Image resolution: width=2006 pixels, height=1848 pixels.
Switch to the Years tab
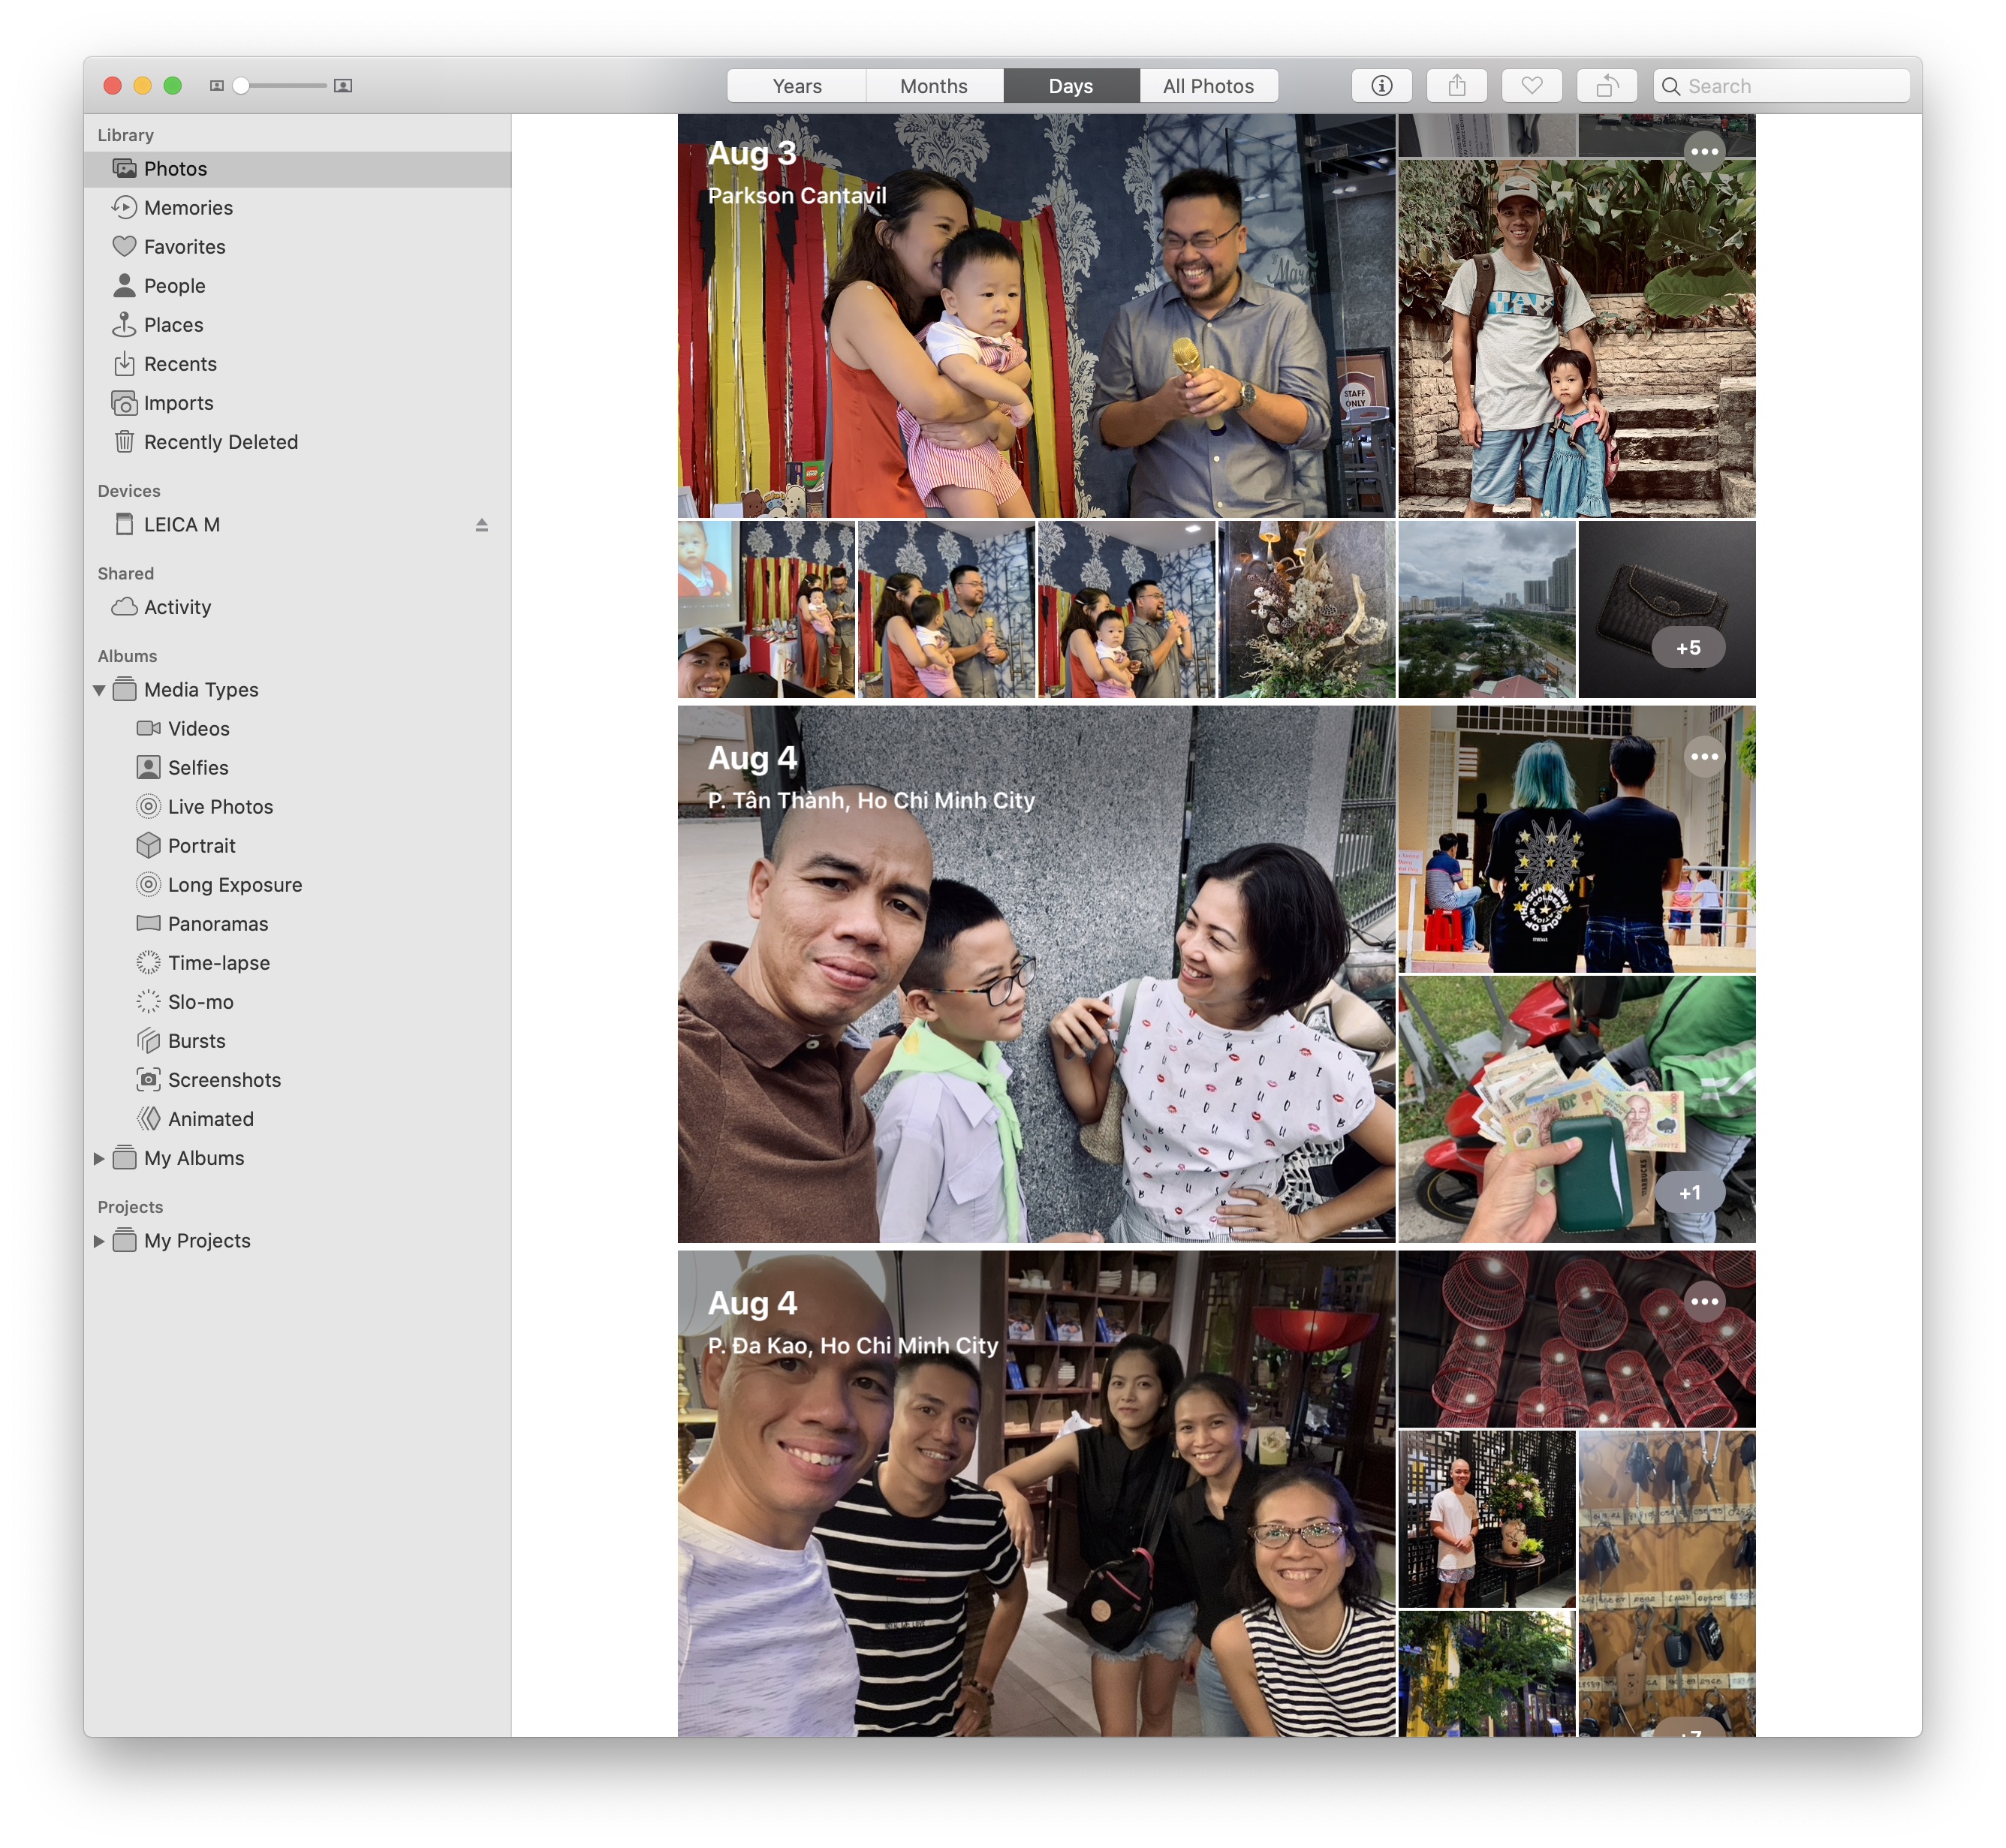click(795, 84)
